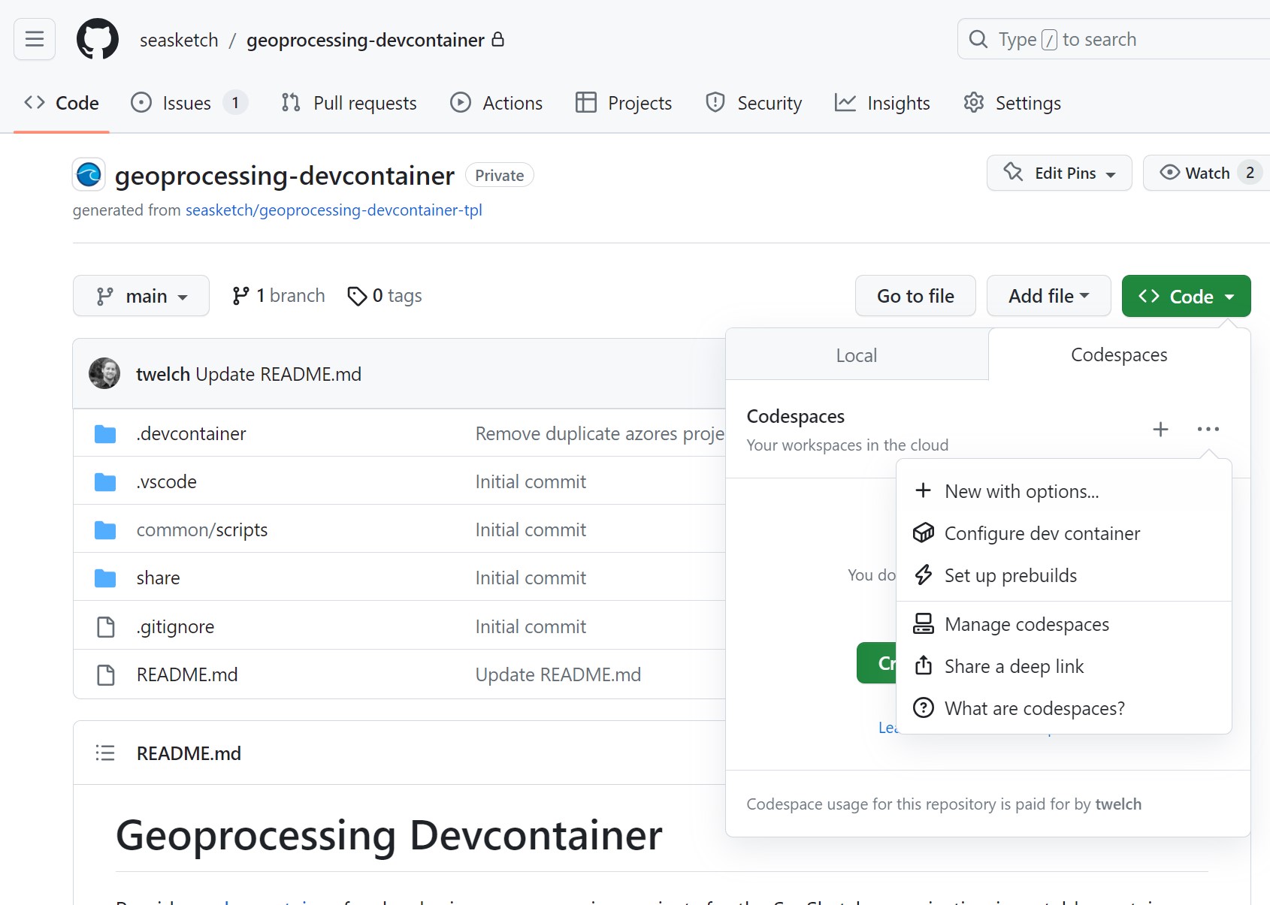The height and width of the screenshot is (905, 1270).
Task: Open seasketch/geoprocessing-devcontainer-tpl template link
Action: click(x=334, y=210)
